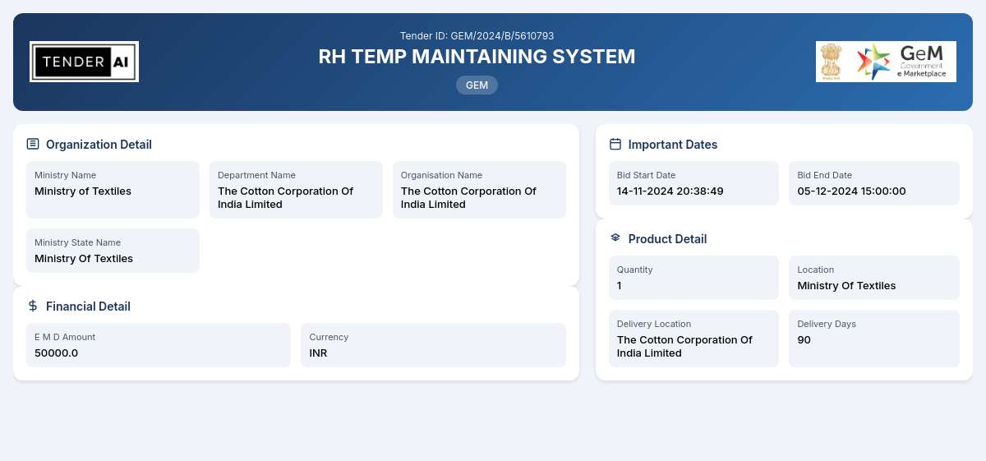Click the GEM badge under the title
Screen dimensions: 986x461
coord(477,85)
